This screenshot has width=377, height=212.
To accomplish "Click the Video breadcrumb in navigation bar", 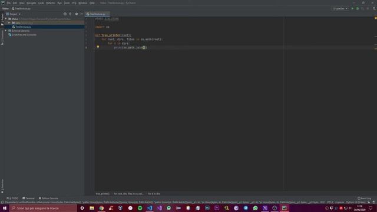I will (x=5, y=8).
